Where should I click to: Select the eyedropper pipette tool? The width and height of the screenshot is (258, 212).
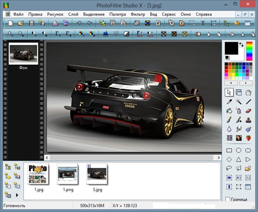[229, 102]
